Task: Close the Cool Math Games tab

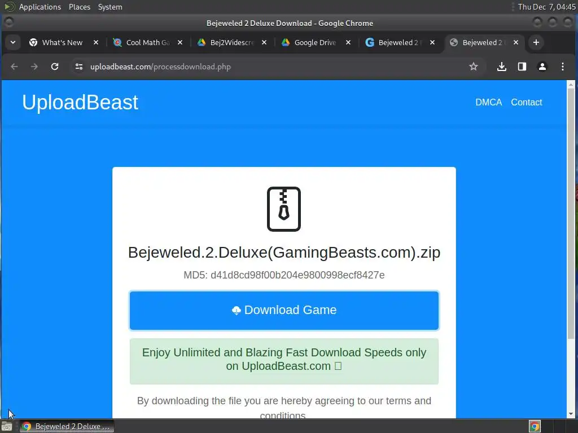Action: pyautogui.click(x=180, y=42)
